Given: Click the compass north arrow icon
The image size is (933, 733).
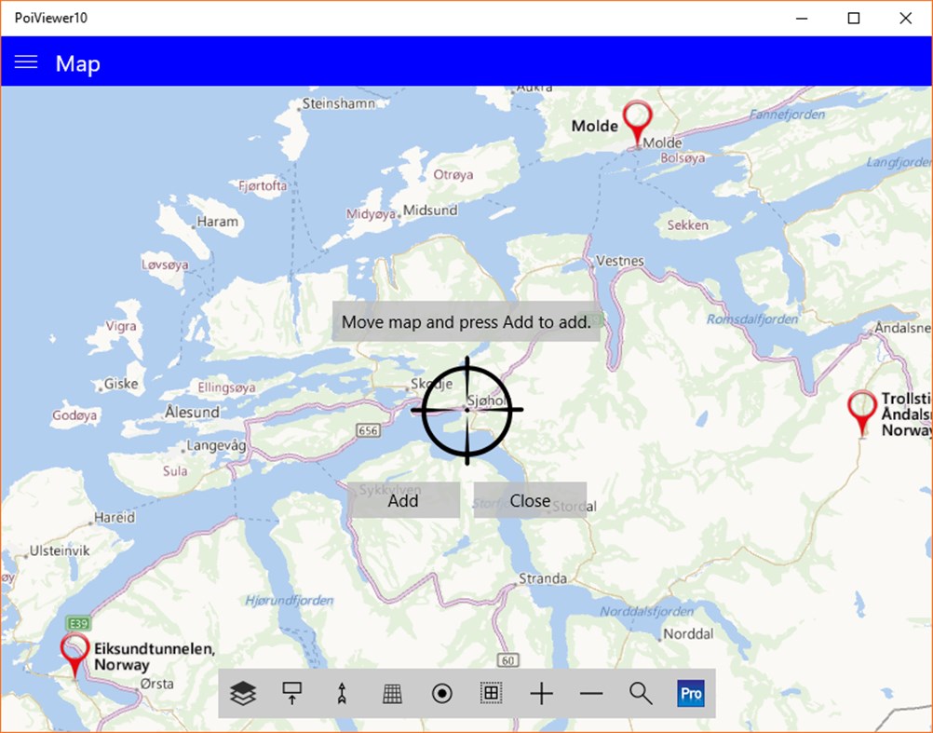Looking at the screenshot, I should click(x=342, y=693).
